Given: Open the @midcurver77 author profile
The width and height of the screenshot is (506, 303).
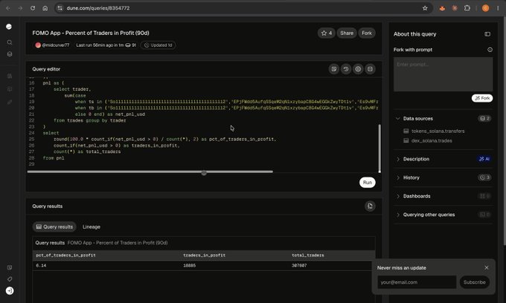Looking at the screenshot, I should 52,45.
